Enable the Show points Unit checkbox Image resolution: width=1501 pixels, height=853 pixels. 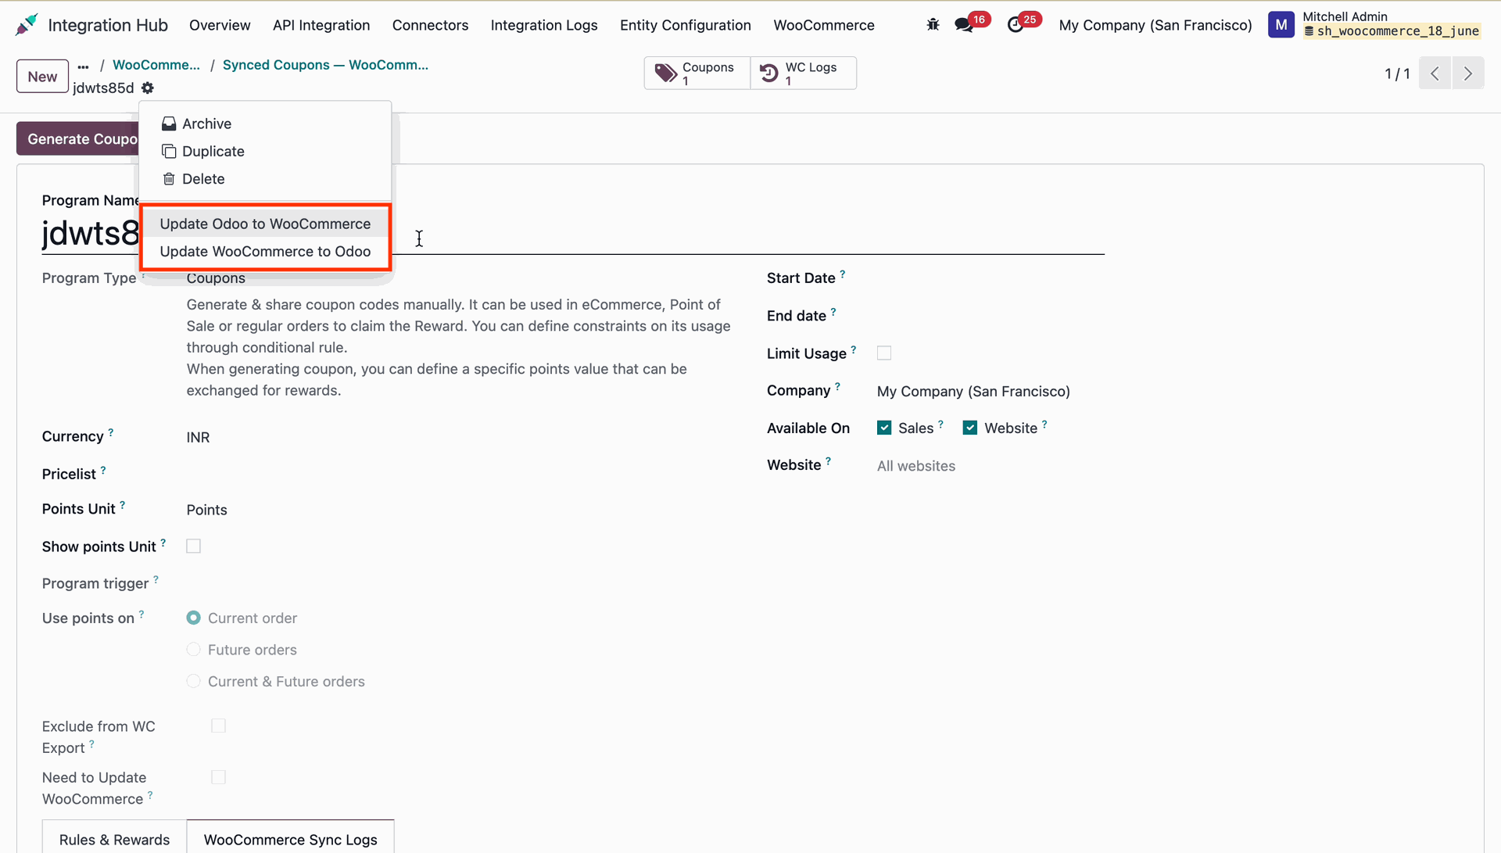194,547
